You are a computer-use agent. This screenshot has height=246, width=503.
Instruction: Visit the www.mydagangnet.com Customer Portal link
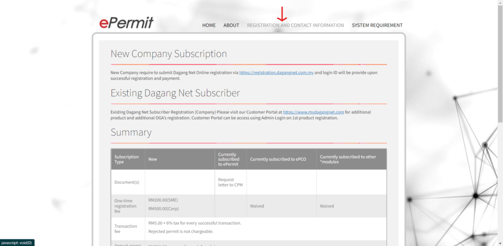313,112
